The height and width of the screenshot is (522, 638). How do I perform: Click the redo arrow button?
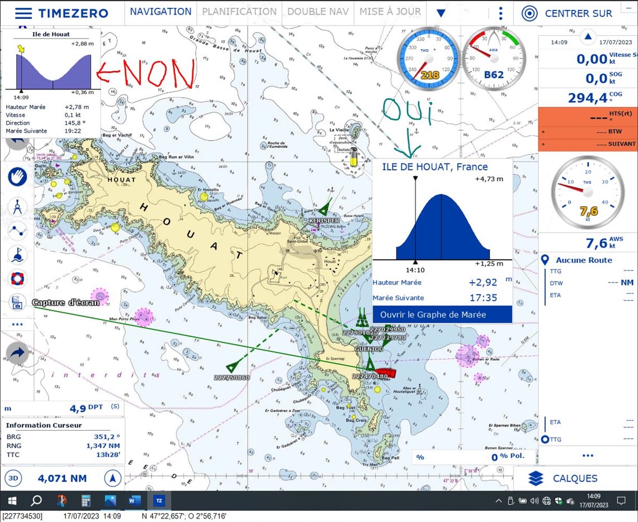(x=17, y=353)
